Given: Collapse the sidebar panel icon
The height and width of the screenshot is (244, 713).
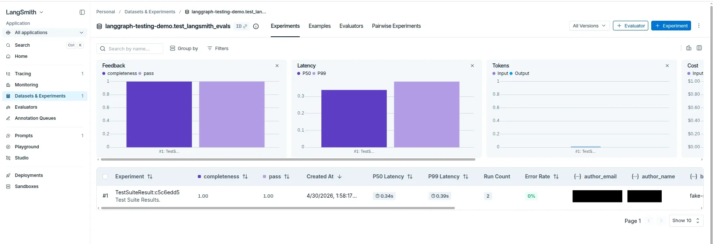Looking at the screenshot, I should [82, 12].
